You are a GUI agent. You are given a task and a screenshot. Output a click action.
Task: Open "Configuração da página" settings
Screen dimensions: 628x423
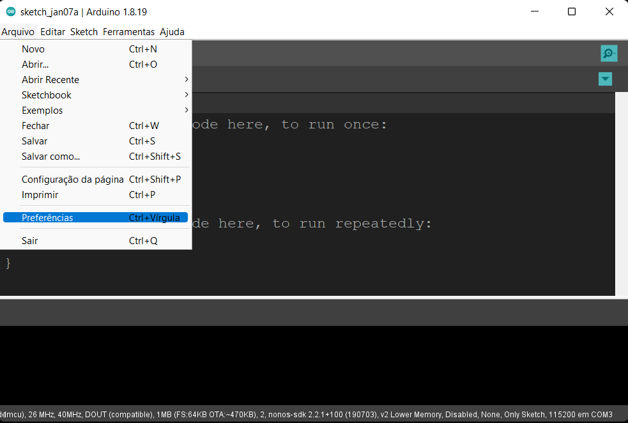coord(72,179)
